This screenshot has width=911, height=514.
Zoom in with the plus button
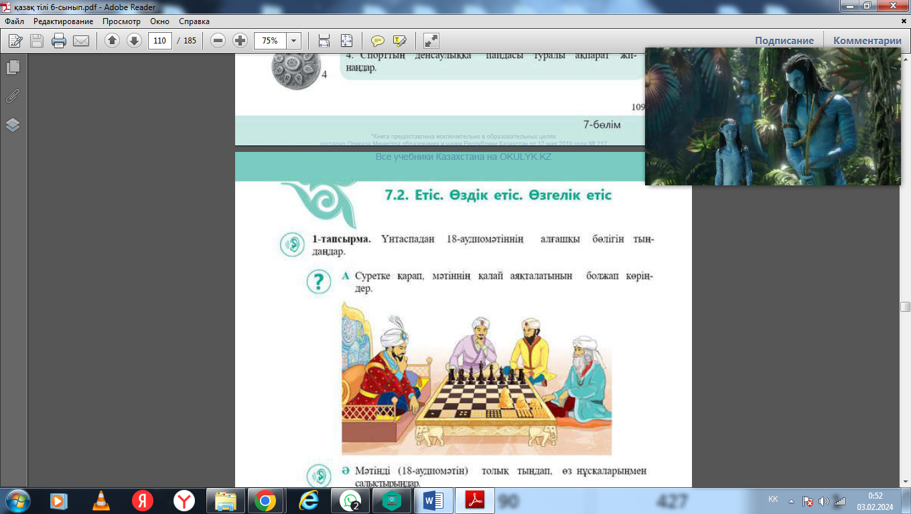tap(240, 41)
